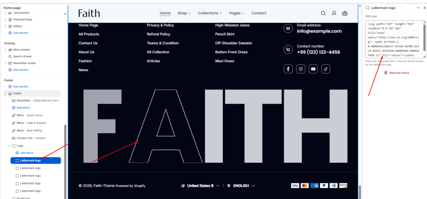The image size is (427, 199).
Task: Click Add section under template sections
Action: click(x=18, y=33)
